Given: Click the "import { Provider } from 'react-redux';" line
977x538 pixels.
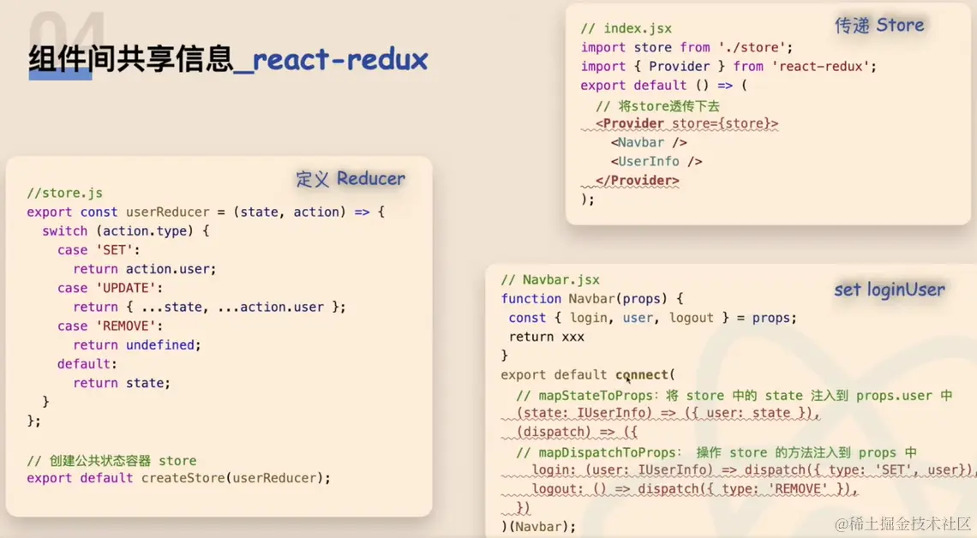Looking at the screenshot, I should tap(728, 67).
